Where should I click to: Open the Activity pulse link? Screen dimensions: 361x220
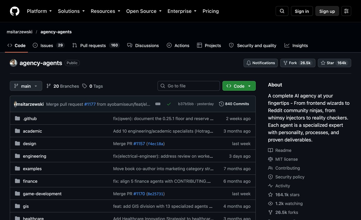(279, 186)
